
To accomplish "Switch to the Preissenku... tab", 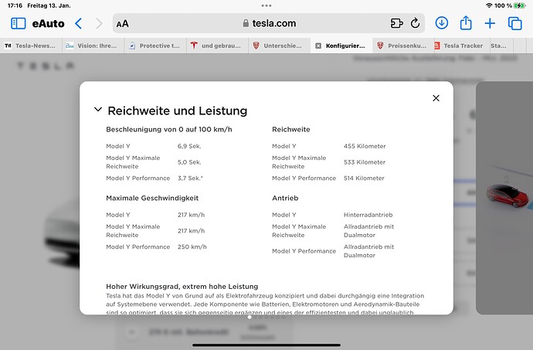I will (403, 46).
